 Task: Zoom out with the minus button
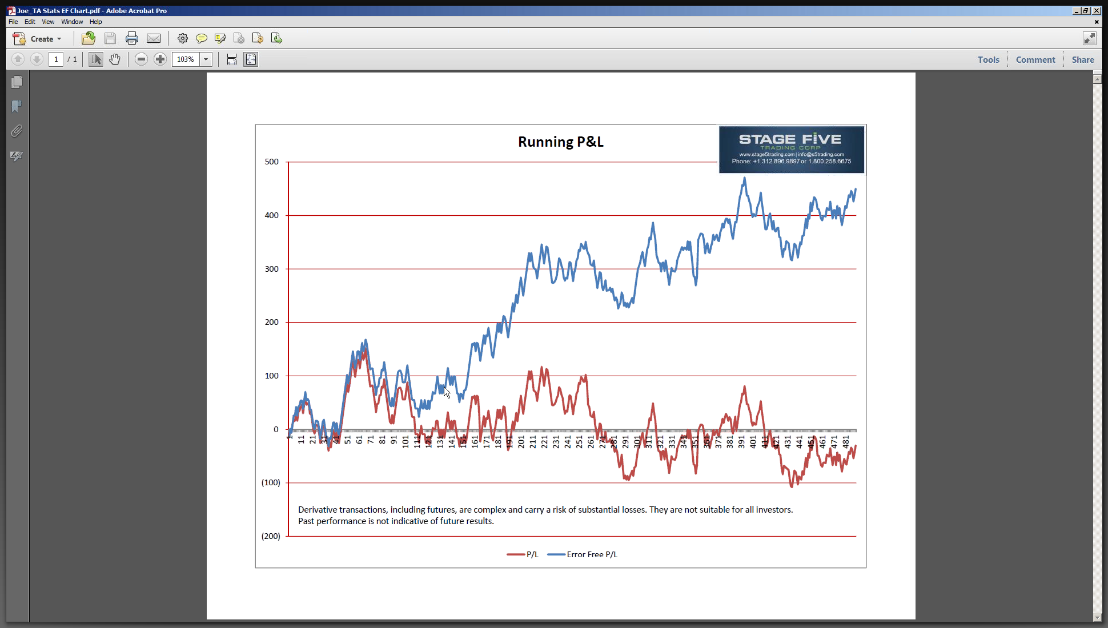[142, 59]
